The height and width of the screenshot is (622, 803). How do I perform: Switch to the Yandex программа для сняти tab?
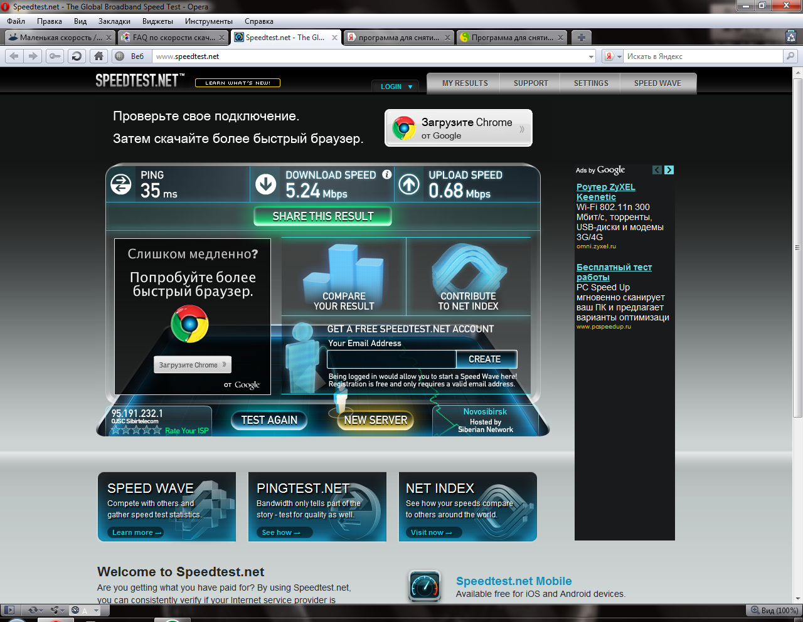pos(398,37)
